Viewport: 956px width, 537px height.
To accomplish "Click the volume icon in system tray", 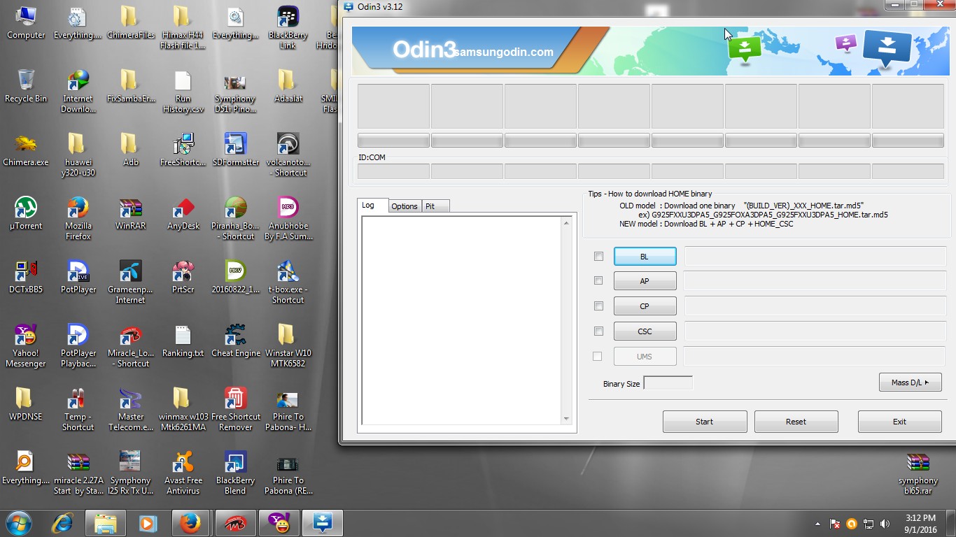I will pos(885,524).
